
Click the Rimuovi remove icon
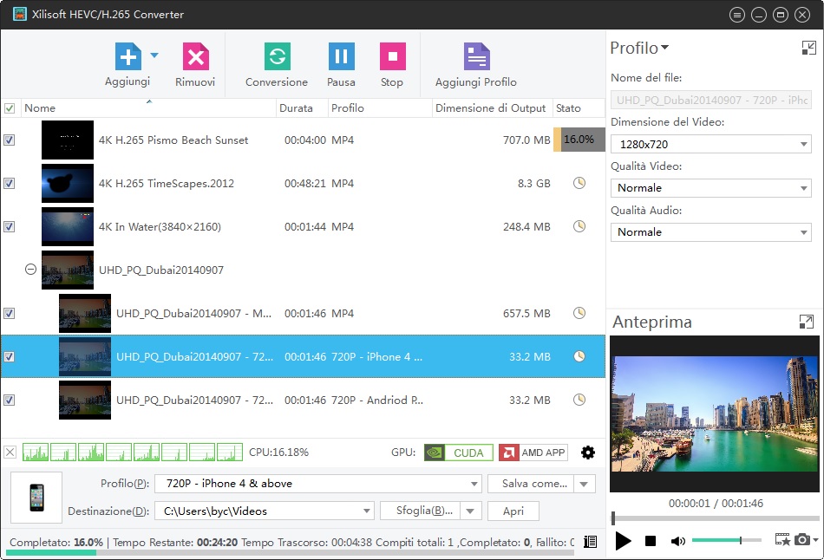tap(195, 56)
